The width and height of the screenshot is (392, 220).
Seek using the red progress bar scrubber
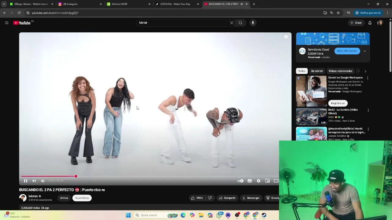pyautogui.click(x=76, y=176)
